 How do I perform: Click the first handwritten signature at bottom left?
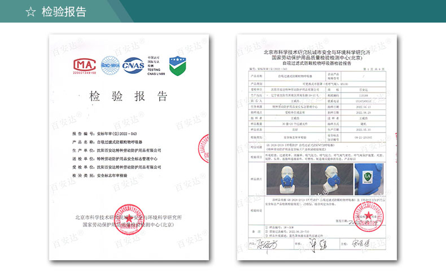266,244
